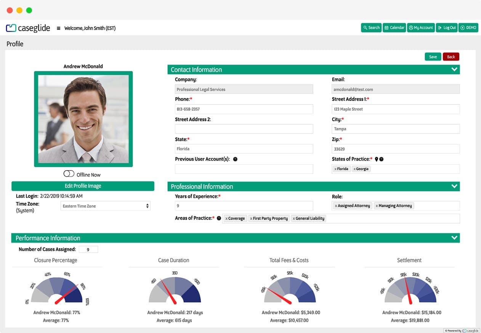
Task: Open My Account
Action: click(421, 28)
